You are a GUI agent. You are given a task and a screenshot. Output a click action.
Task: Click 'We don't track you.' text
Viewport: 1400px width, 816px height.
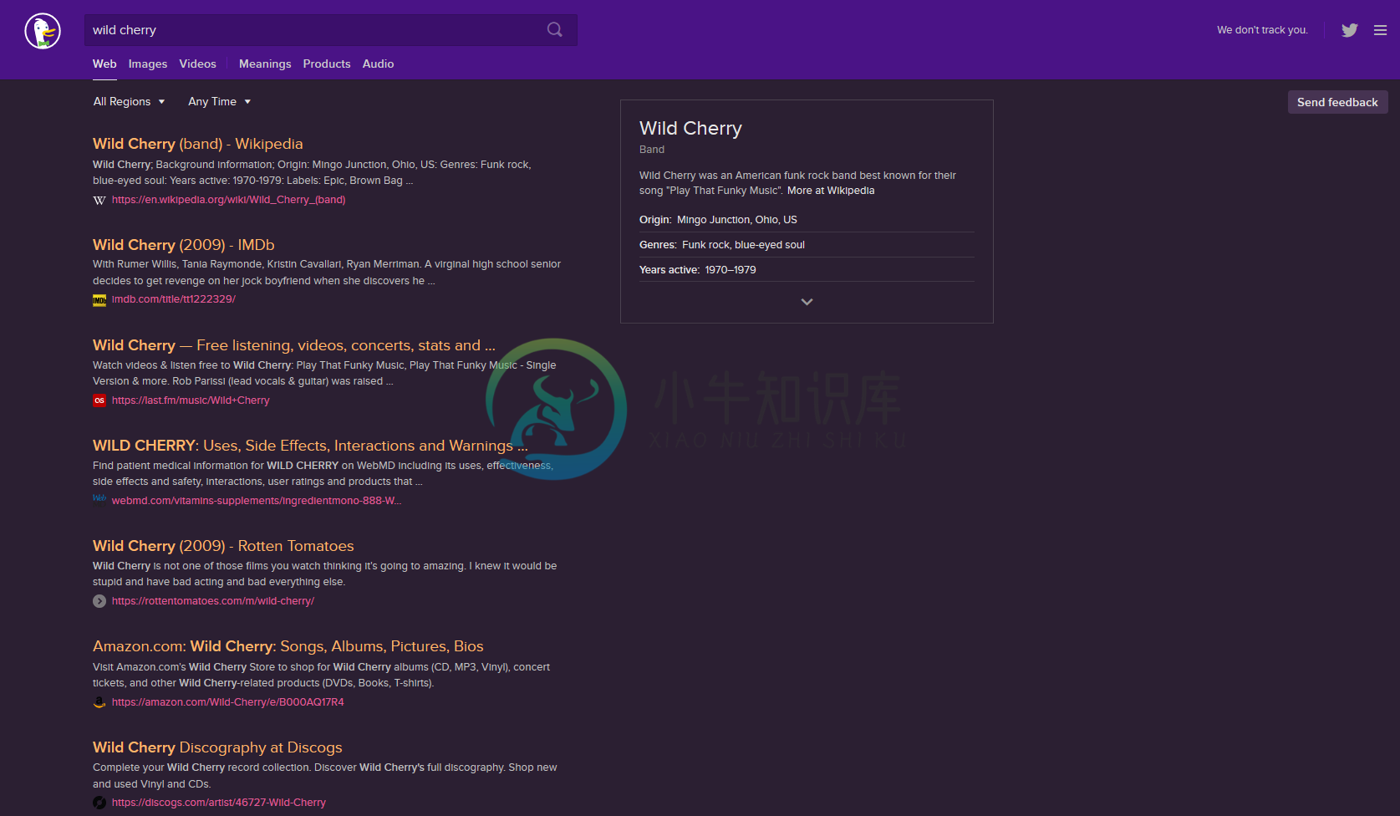pyautogui.click(x=1262, y=30)
